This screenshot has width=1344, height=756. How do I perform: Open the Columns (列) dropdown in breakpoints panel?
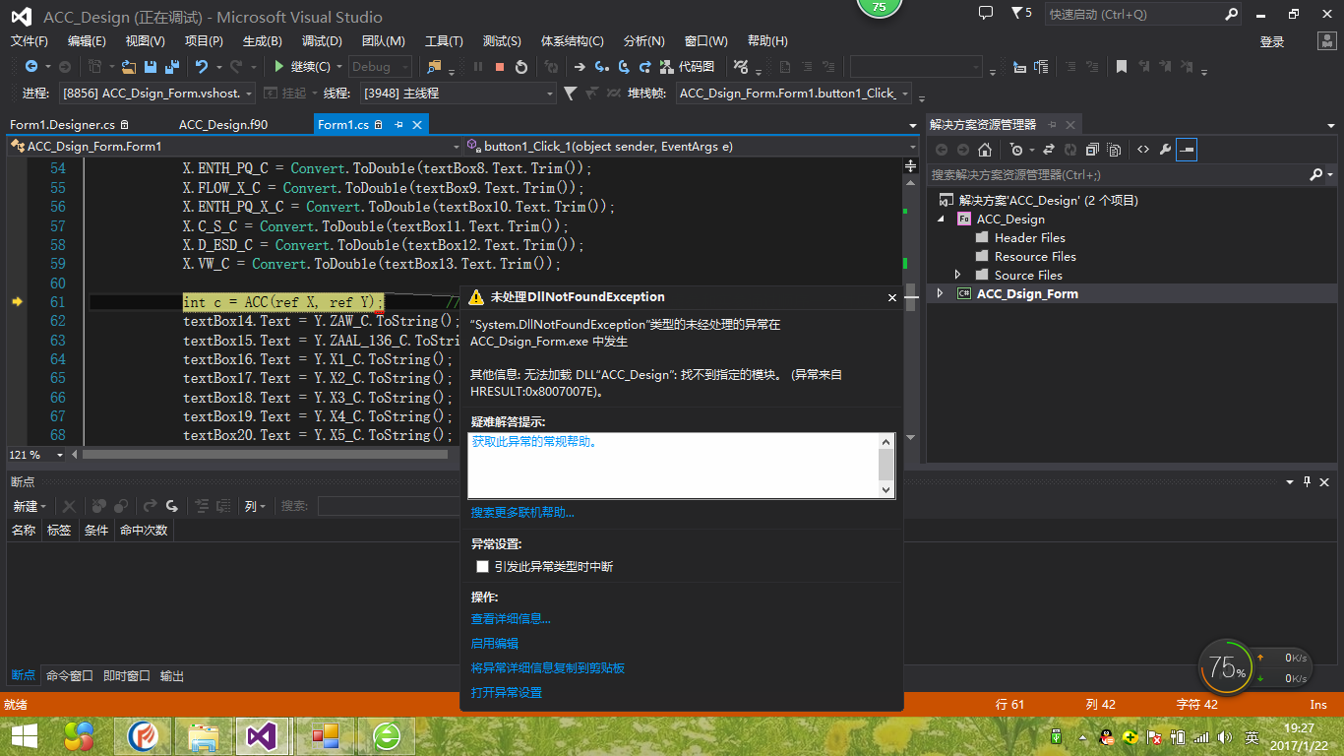coord(255,506)
